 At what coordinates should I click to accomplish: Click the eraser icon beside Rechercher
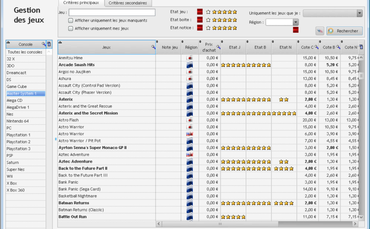[x=320, y=31]
